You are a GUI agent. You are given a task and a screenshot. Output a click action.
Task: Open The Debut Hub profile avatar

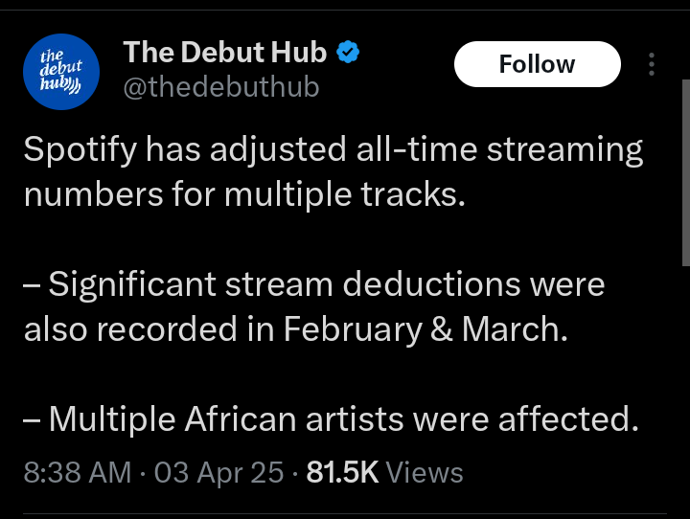click(x=60, y=71)
